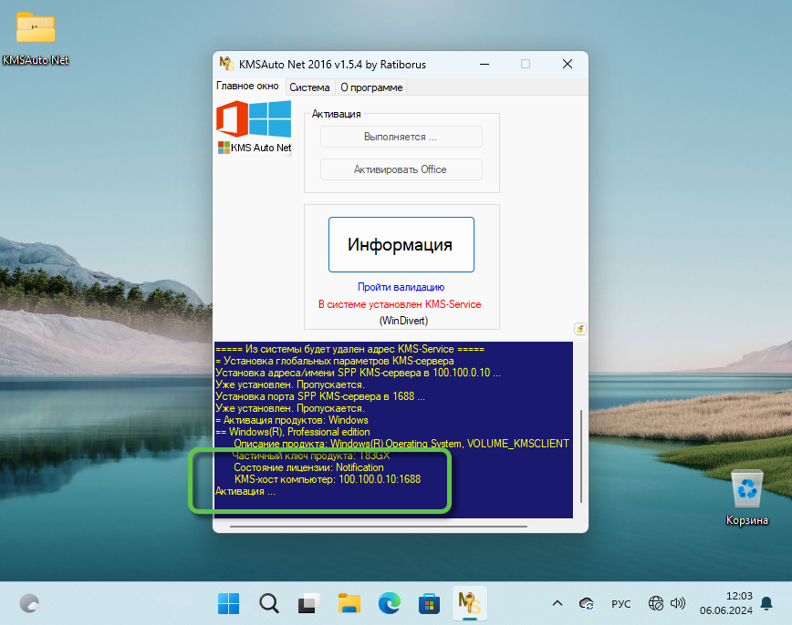
Task: Click the Активировать Office button
Action: [x=401, y=169]
